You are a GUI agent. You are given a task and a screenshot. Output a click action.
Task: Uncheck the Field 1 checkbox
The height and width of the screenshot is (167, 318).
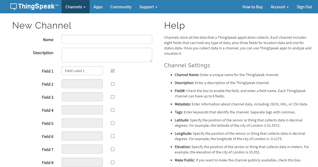tap(112, 71)
